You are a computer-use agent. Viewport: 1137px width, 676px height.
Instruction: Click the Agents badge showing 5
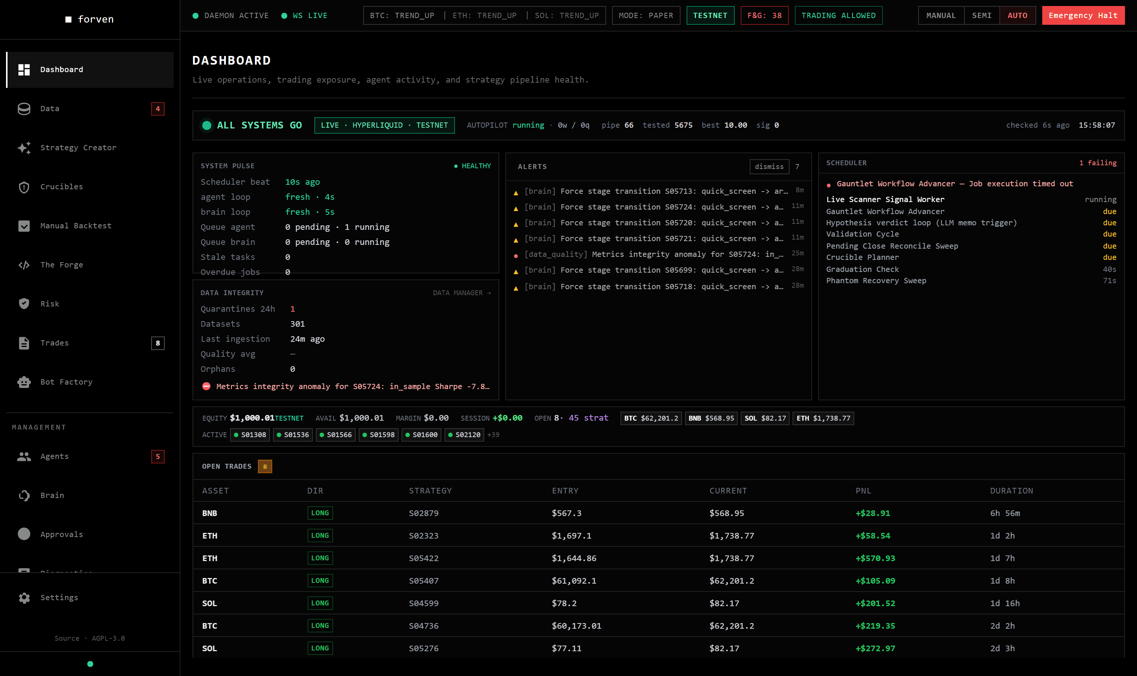pyautogui.click(x=158, y=456)
